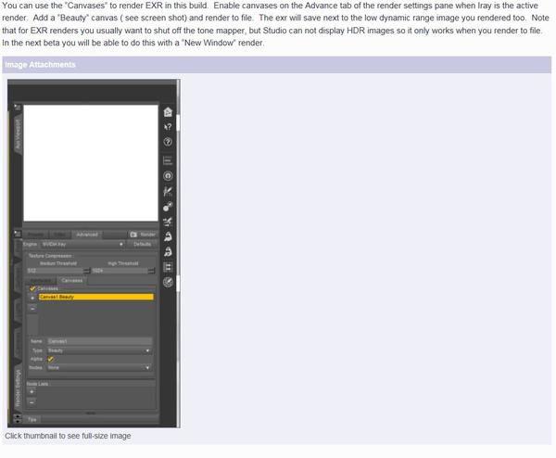Click the Texture Compression label

[50, 256]
